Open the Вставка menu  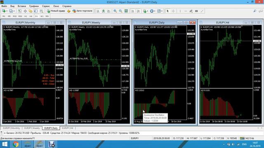tap(22, 6)
